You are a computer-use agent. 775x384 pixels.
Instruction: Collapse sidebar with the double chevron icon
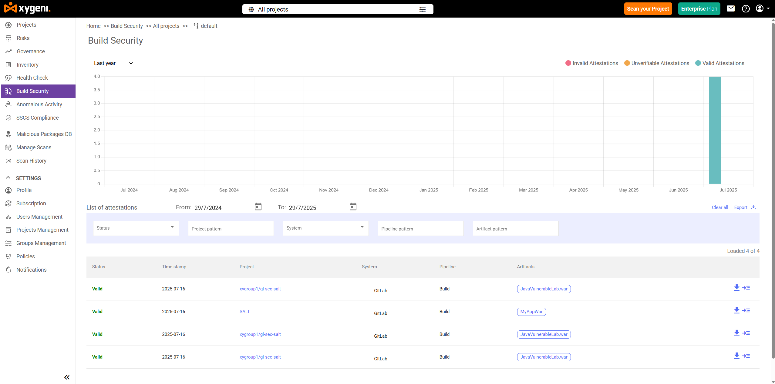click(x=67, y=377)
